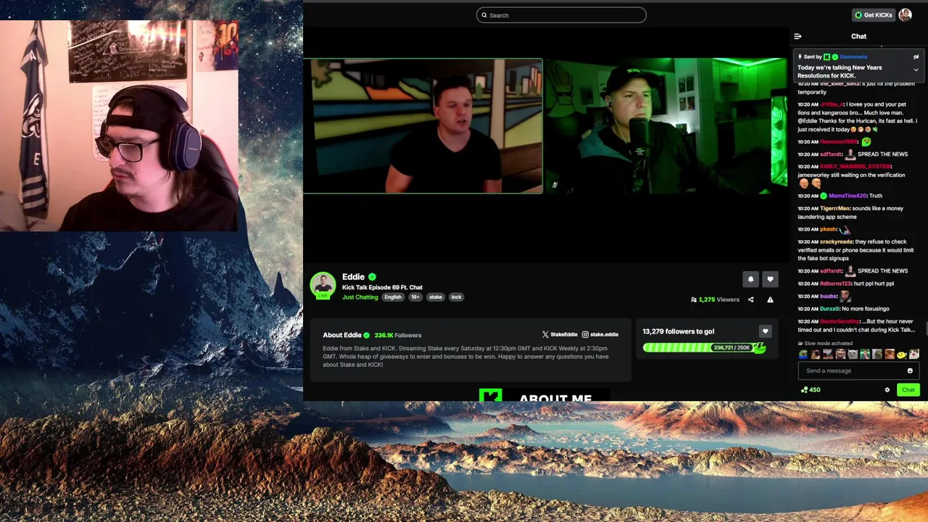Report the stream with the warning triangle icon
The height and width of the screenshot is (522, 928).
(770, 299)
